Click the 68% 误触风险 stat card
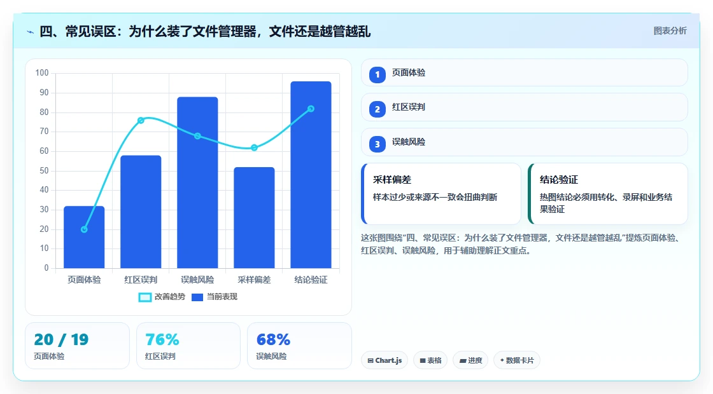 299,346
